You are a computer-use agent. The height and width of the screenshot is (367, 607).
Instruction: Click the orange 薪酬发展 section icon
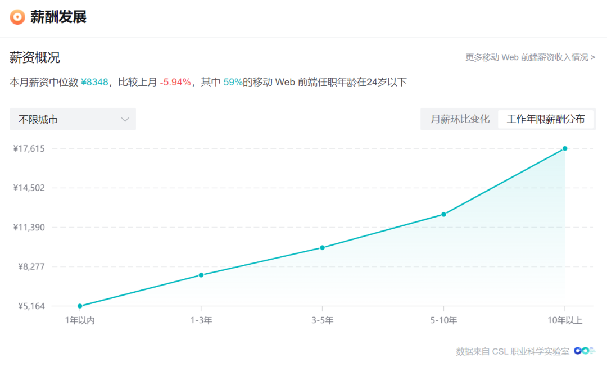pos(17,17)
